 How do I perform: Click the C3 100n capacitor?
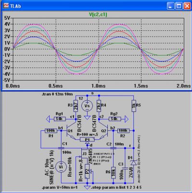(125, 168)
